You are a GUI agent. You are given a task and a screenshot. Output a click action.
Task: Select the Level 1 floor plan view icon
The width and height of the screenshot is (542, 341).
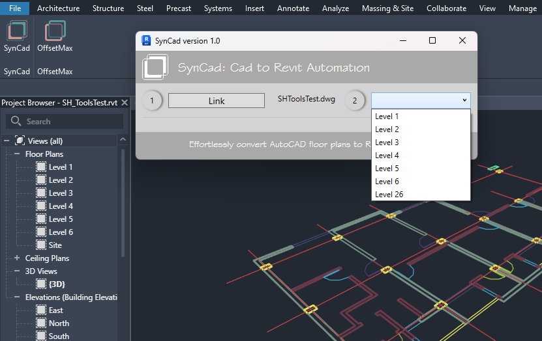tap(41, 167)
